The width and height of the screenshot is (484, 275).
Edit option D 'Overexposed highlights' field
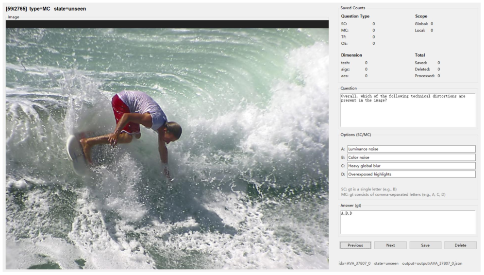tap(411, 174)
